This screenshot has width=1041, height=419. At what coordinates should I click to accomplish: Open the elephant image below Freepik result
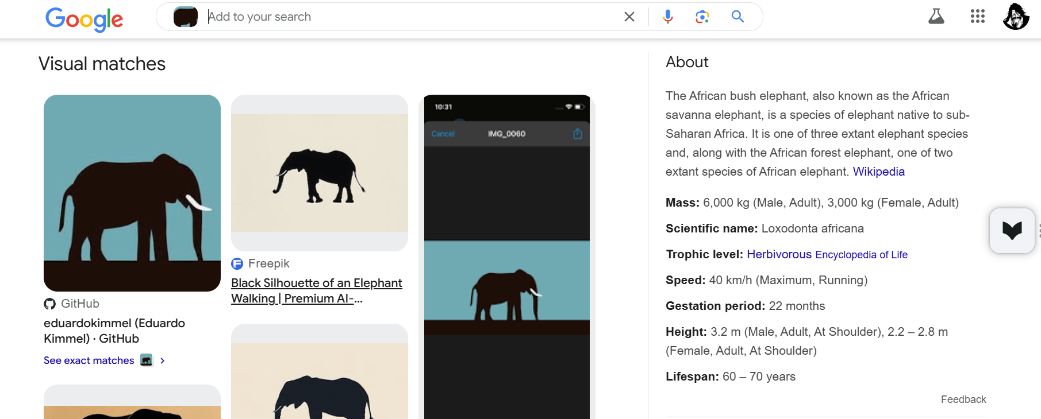coord(320,371)
